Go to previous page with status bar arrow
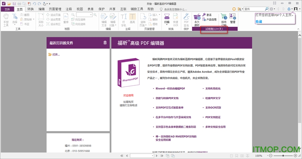This screenshot has width=302, height=159. pyautogui.click(x=127, y=156)
